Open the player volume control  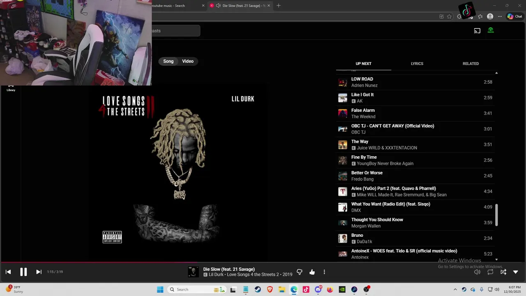(477, 272)
